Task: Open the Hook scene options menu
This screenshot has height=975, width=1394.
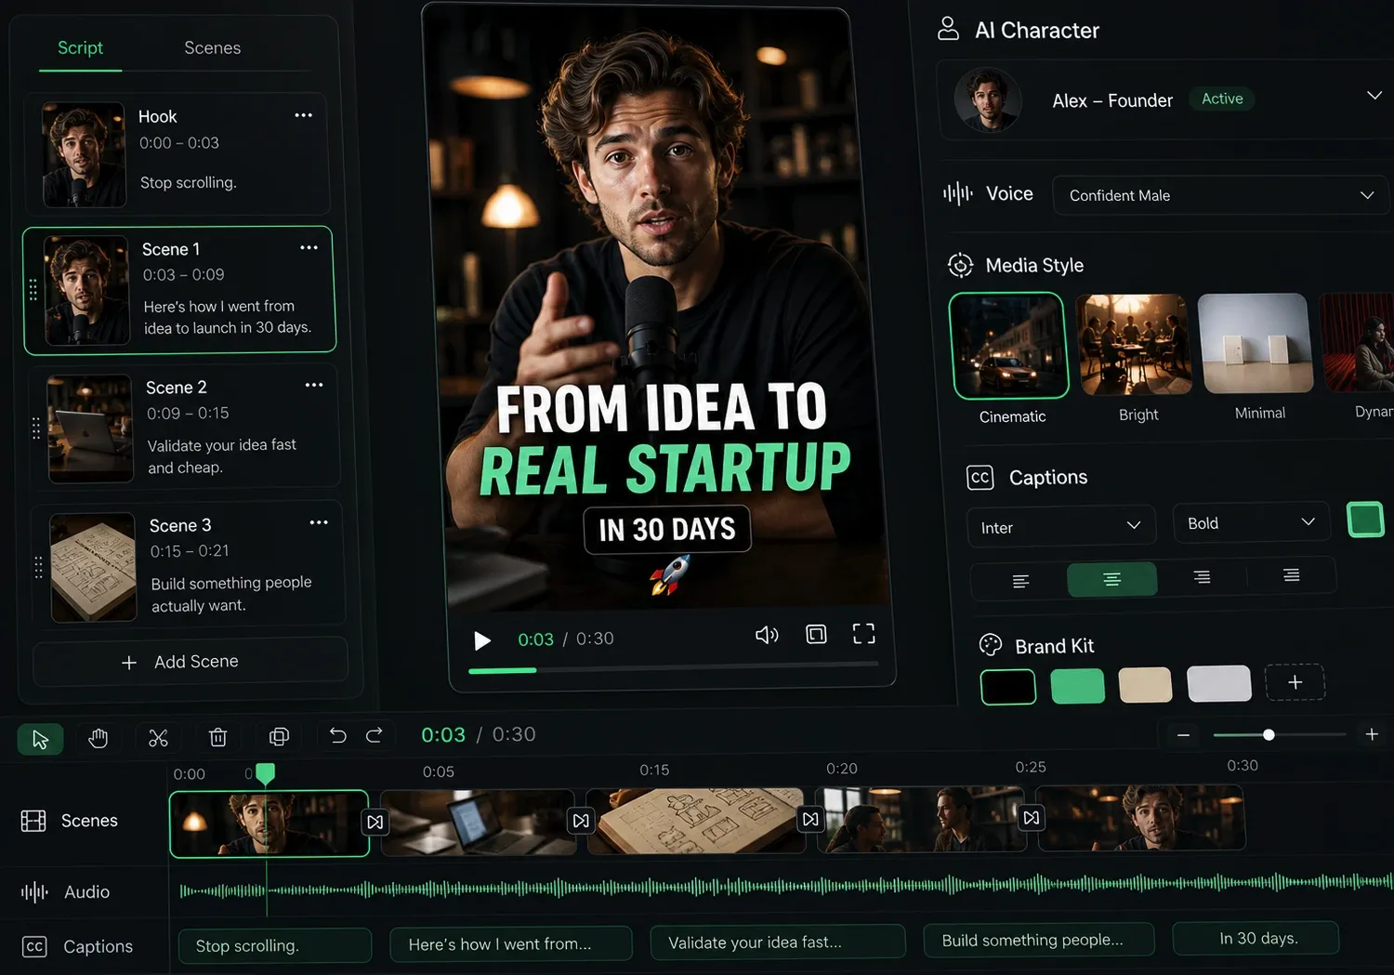Action: click(304, 115)
